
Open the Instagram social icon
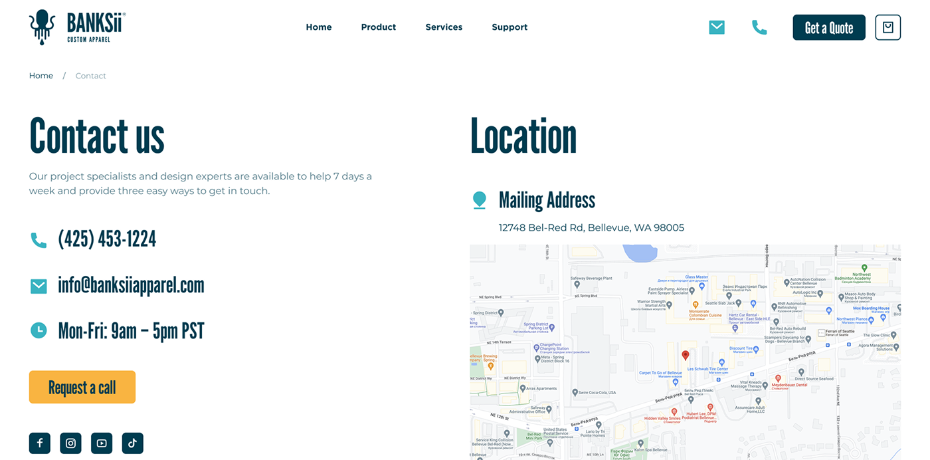[x=70, y=443]
